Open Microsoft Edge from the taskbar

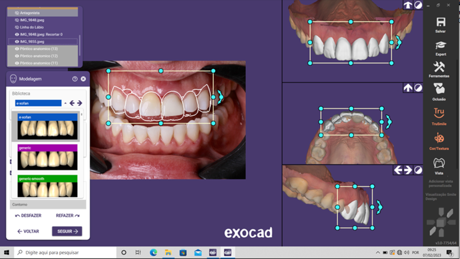[153, 253]
